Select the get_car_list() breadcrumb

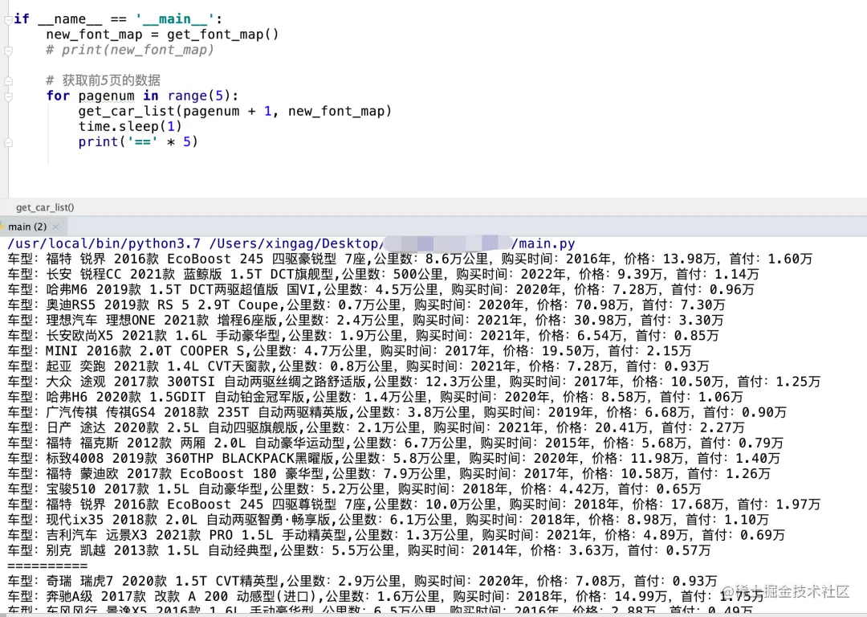click(x=45, y=207)
